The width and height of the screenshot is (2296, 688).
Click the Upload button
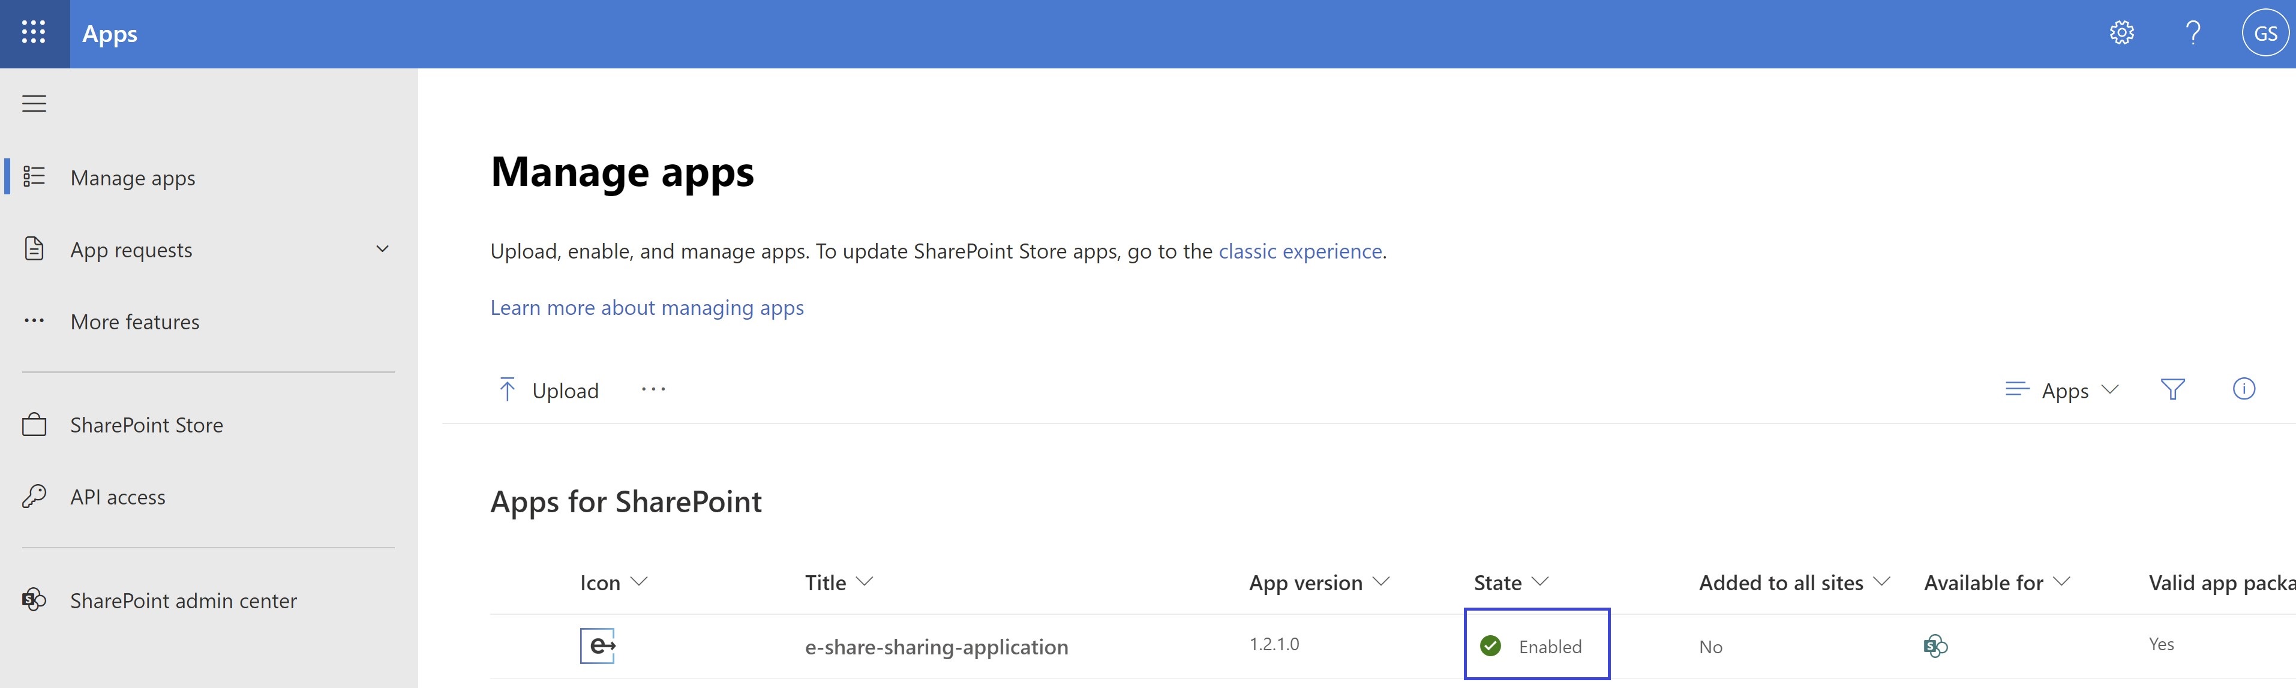tap(548, 390)
